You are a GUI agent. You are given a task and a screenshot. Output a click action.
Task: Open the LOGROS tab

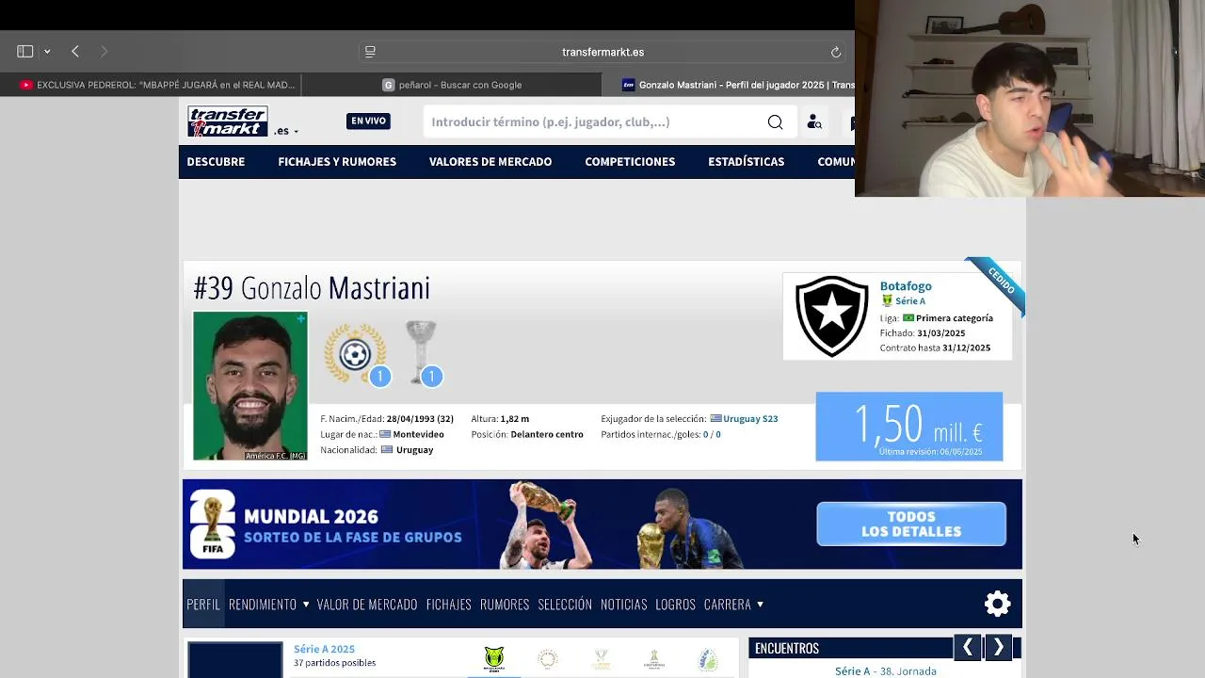[676, 605]
